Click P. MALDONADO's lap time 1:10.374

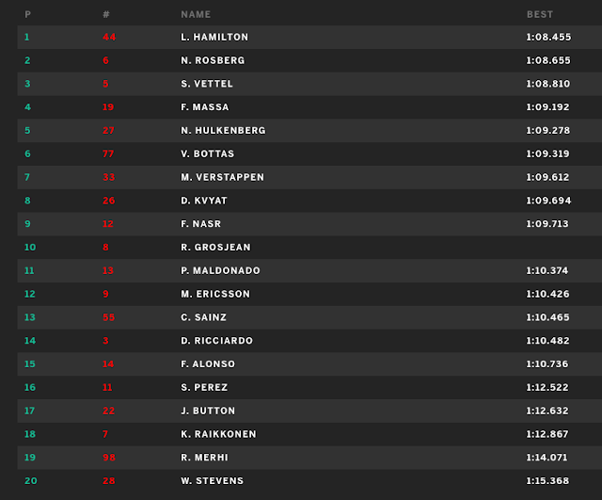548,270
